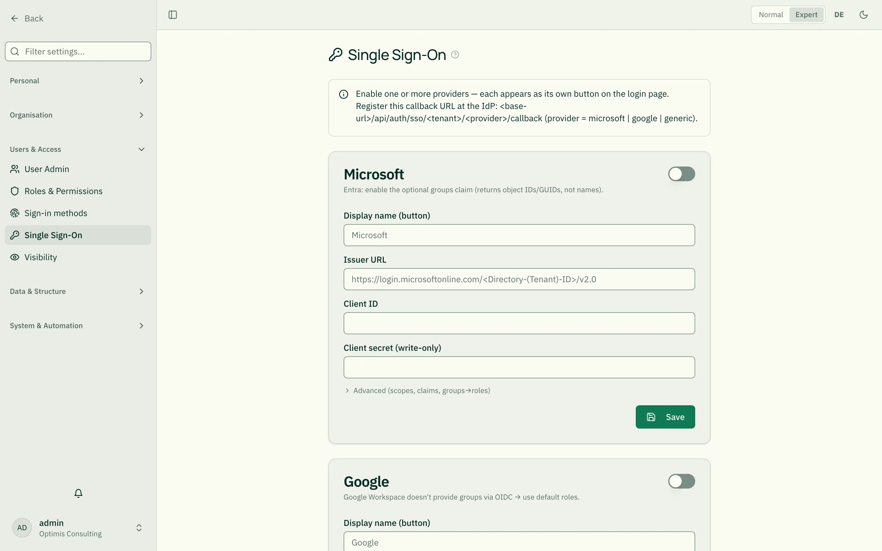Collapse the Users & Access section

(78, 149)
